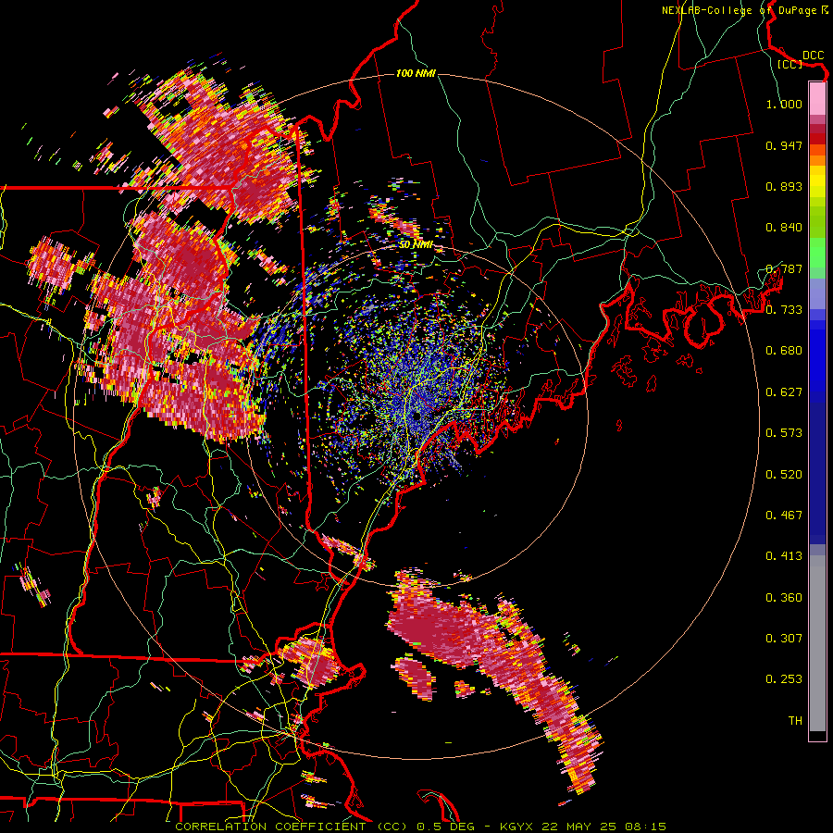Image resolution: width=833 pixels, height=833 pixels.
Task: Click the 50 NMI range ring label
Action: coord(416,245)
